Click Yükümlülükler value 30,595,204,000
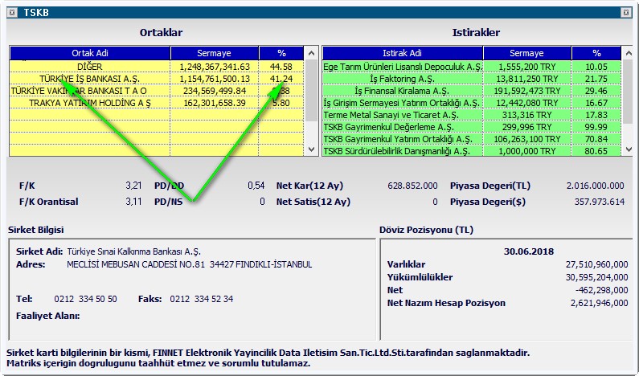The height and width of the screenshot is (376, 639). pyautogui.click(x=597, y=277)
